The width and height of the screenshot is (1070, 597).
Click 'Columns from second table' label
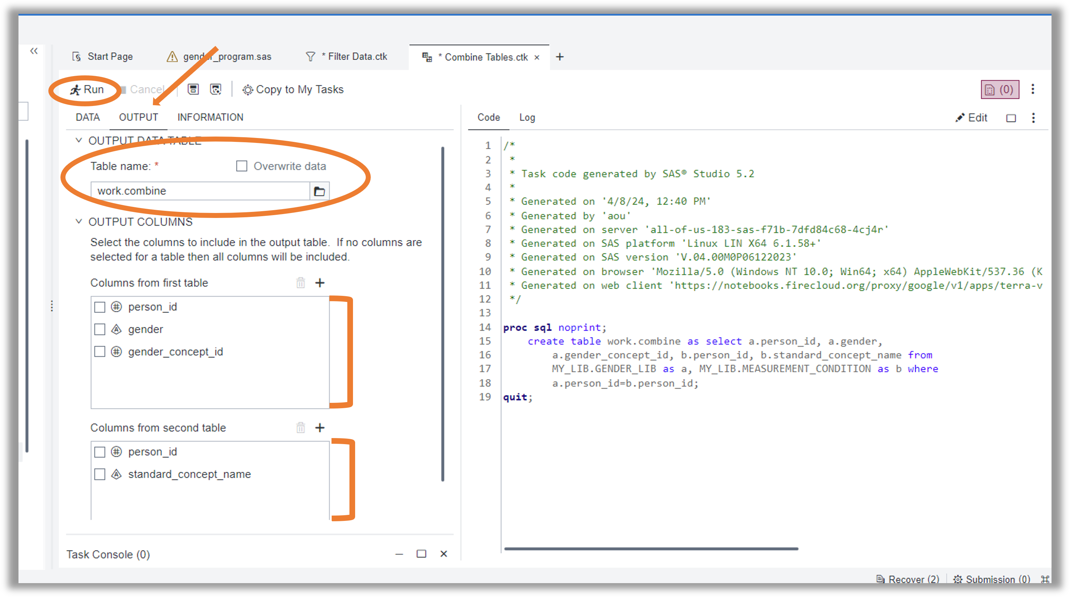158,428
